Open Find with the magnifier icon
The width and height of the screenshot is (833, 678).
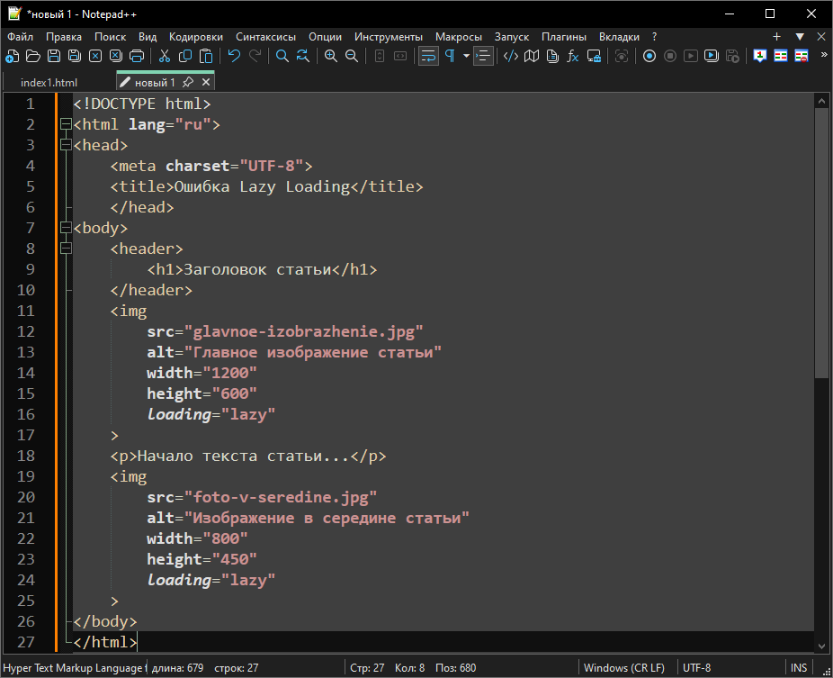282,56
